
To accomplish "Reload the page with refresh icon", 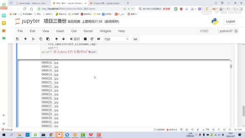I will 24,9.
